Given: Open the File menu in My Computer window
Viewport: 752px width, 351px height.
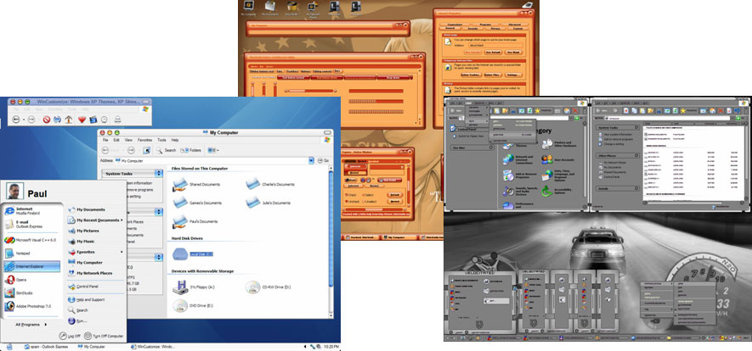Looking at the screenshot, I should (x=105, y=140).
